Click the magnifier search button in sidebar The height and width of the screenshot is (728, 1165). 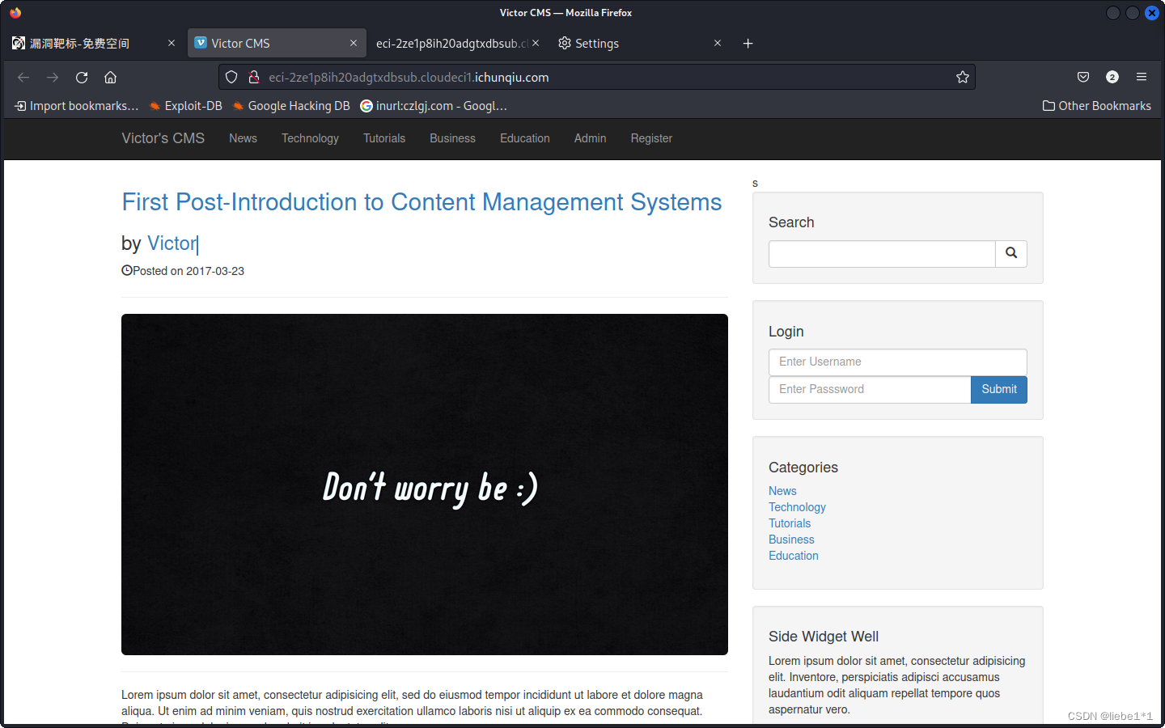pyautogui.click(x=1011, y=254)
